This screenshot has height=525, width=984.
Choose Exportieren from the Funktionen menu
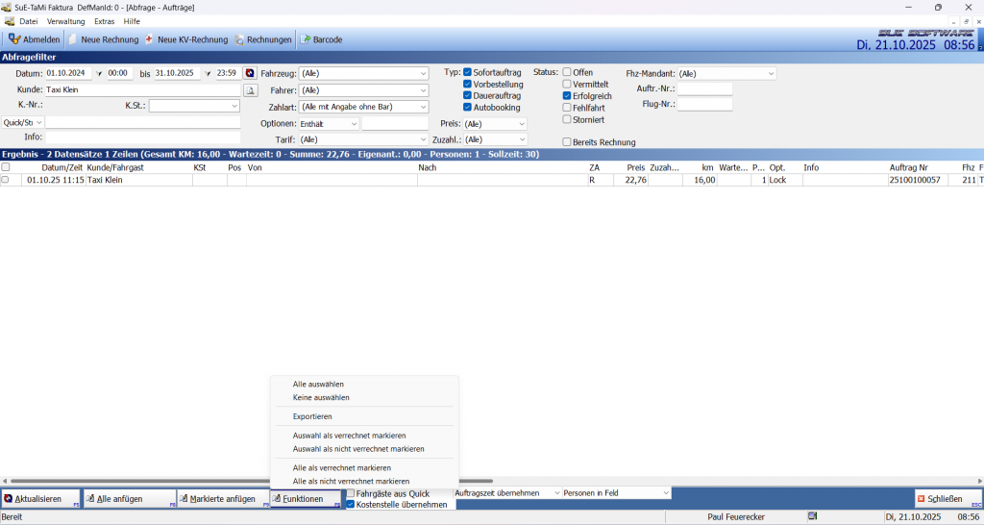312,416
